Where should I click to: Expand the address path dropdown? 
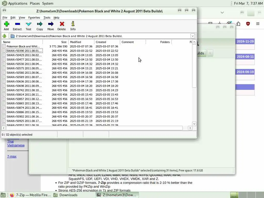pos(193,36)
